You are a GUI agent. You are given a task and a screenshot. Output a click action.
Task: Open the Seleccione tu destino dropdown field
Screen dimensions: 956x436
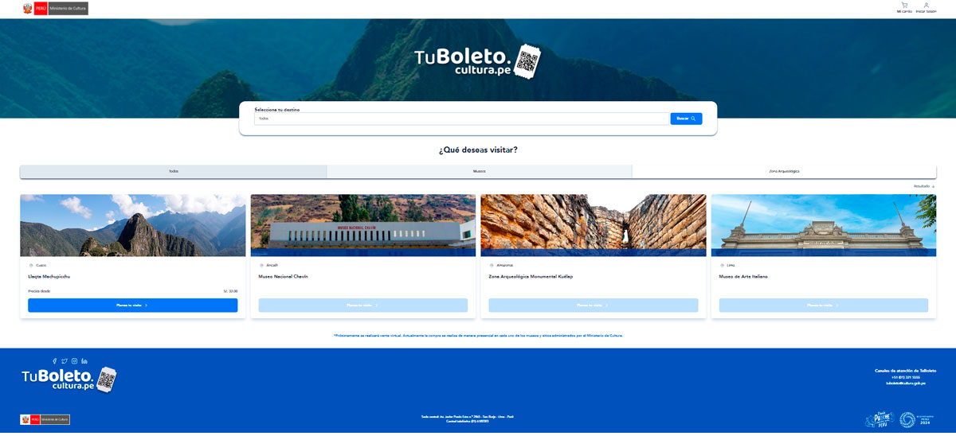(461, 119)
